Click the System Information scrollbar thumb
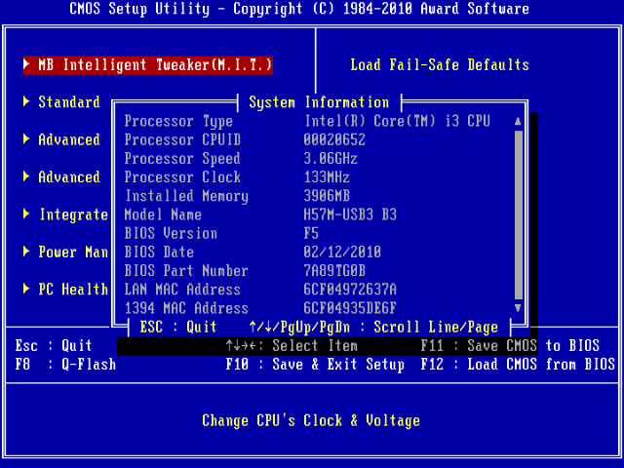This screenshot has height=468, width=624. [x=518, y=214]
